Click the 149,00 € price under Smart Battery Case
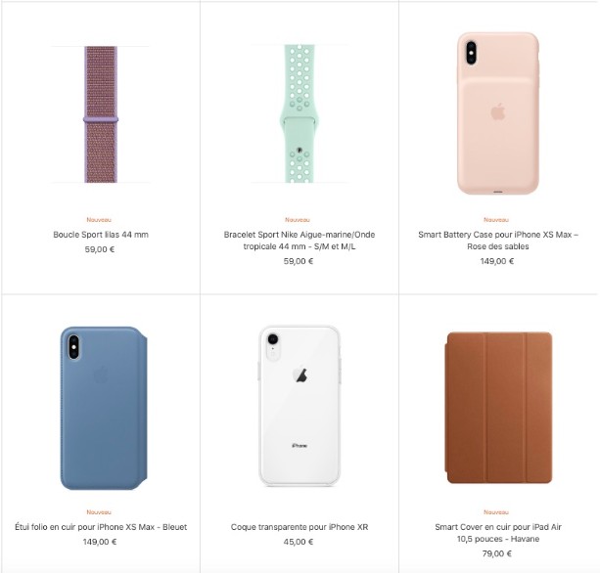600x573 pixels. point(497,261)
